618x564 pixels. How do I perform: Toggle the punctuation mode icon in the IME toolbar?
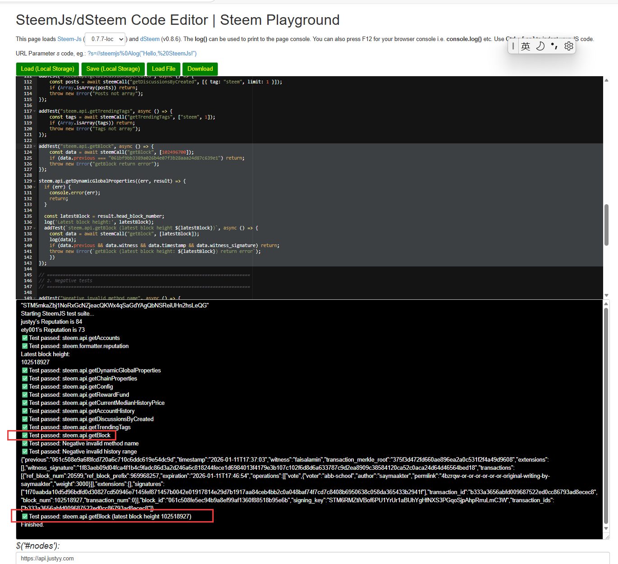click(554, 46)
